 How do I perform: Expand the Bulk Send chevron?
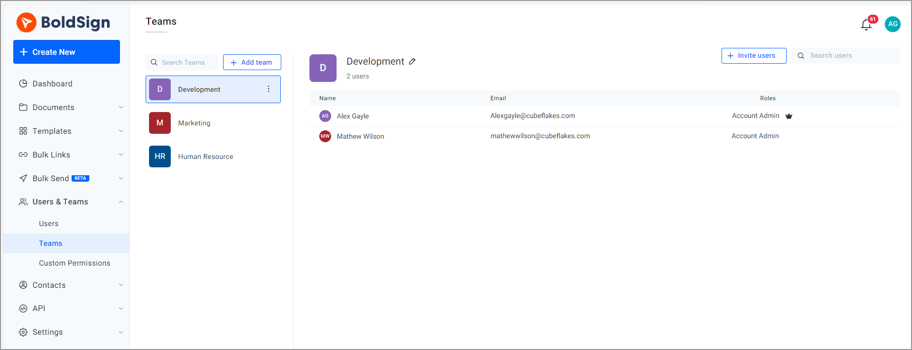click(121, 178)
